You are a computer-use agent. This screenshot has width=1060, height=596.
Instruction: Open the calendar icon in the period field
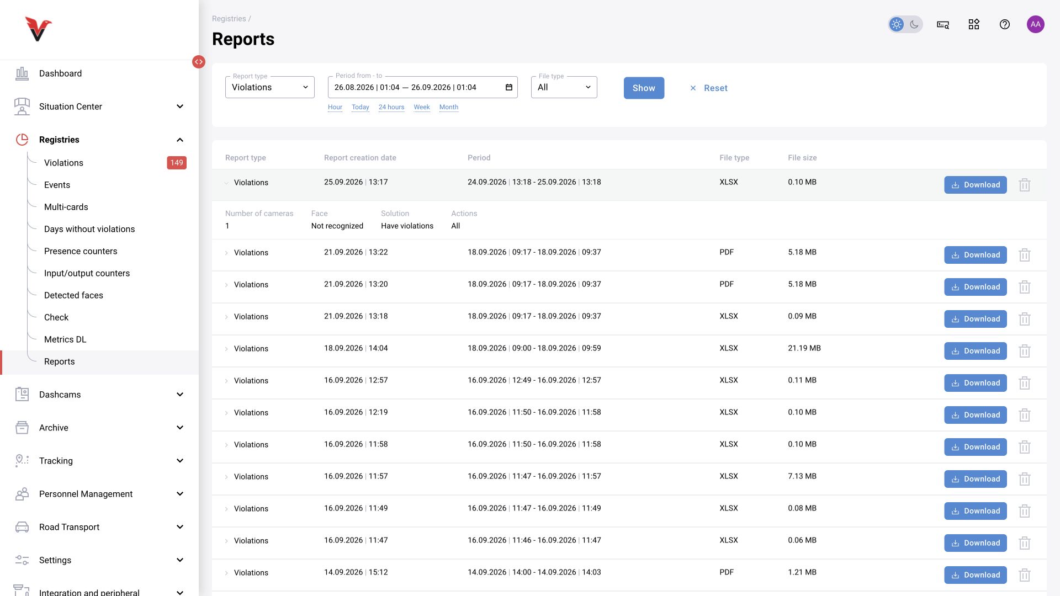(509, 87)
